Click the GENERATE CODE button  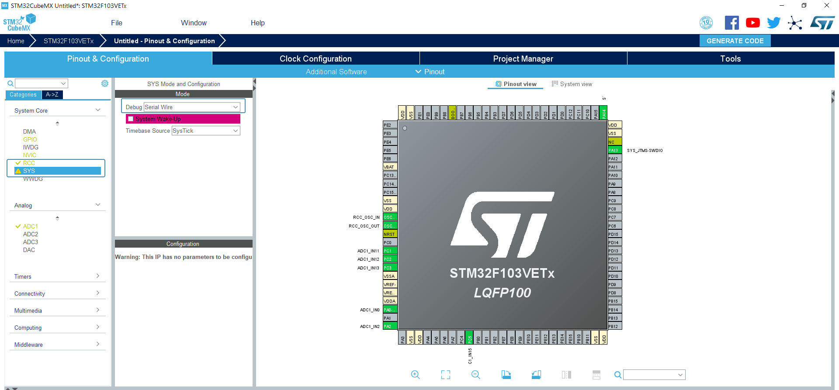[x=735, y=41]
